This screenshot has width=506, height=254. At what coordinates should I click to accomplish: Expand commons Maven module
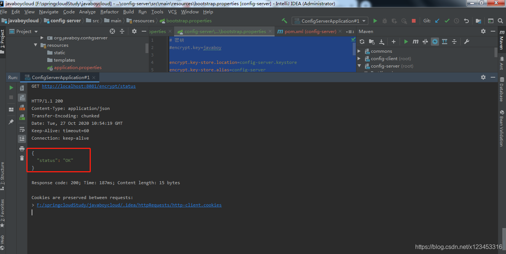point(359,51)
